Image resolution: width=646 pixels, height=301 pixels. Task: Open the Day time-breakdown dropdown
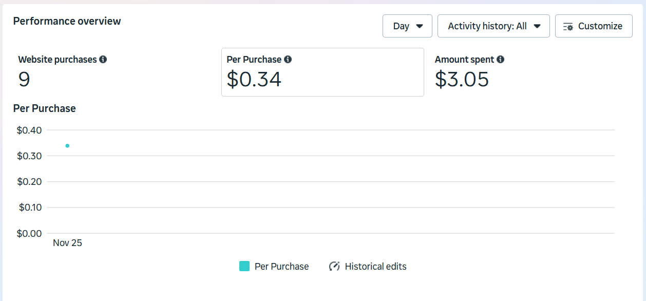point(407,26)
